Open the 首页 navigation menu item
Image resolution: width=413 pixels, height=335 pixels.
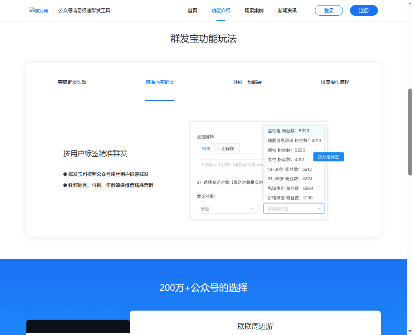pyautogui.click(x=192, y=11)
